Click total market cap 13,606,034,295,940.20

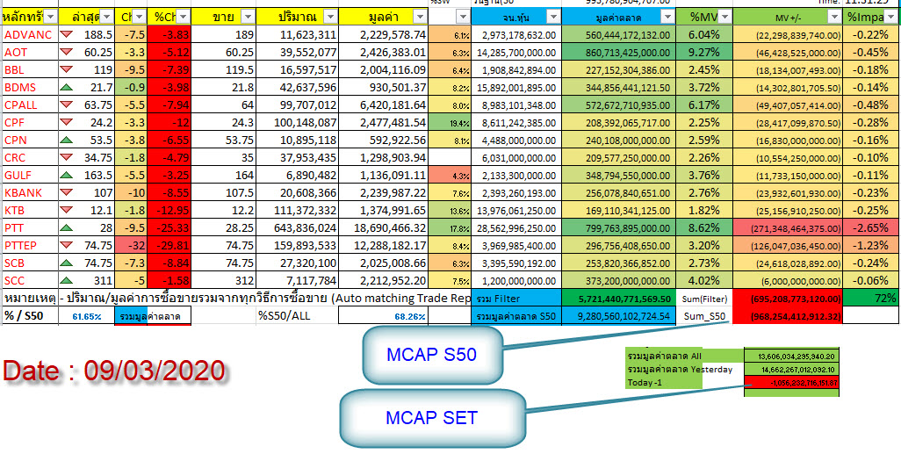[790, 357]
